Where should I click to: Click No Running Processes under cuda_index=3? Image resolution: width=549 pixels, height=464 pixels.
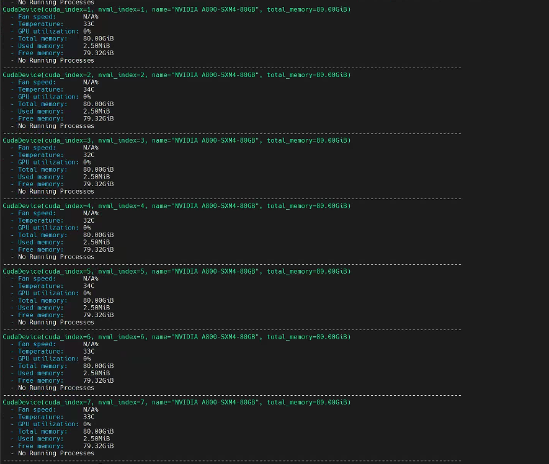(x=56, y=192)
